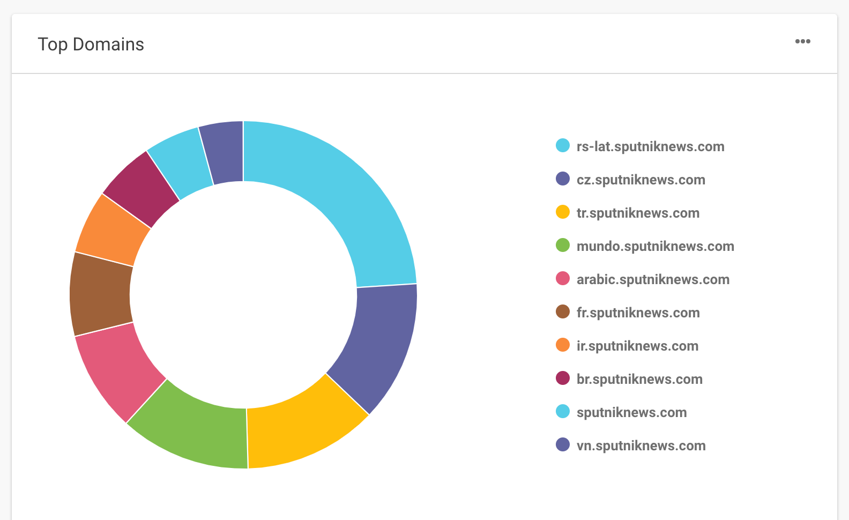Click the cz.sputniknews.com legend color dot
This screenshot has height=520, width=849.
pyautogui.click(x=563, y=179)
